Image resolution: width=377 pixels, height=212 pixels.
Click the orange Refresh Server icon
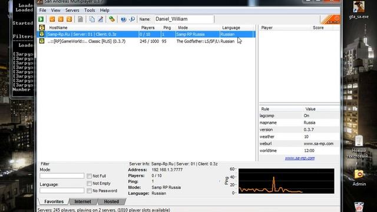pyautogui.click(x=69, y=19)
